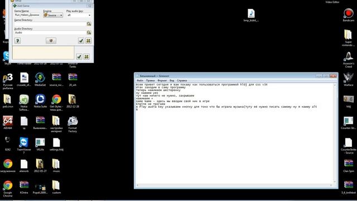Image resolution: width=357 pixels, height=201 pixels.
Task: Click Notepad horizontal scrollbar left arrow
Action: 137,185
